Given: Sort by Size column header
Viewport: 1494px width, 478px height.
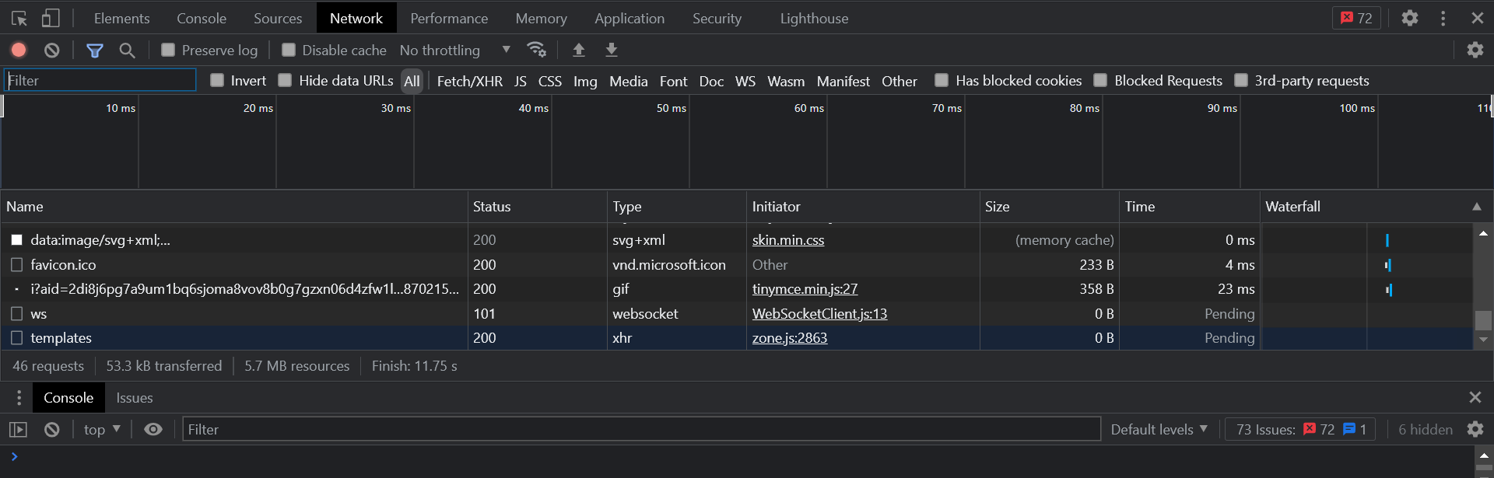Looking at the screenshot, I should point(1049,207).
